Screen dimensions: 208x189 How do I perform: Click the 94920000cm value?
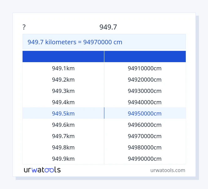click(144, 79)
